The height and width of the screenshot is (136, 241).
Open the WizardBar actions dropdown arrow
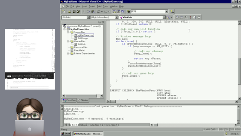[x=171, y=17]
